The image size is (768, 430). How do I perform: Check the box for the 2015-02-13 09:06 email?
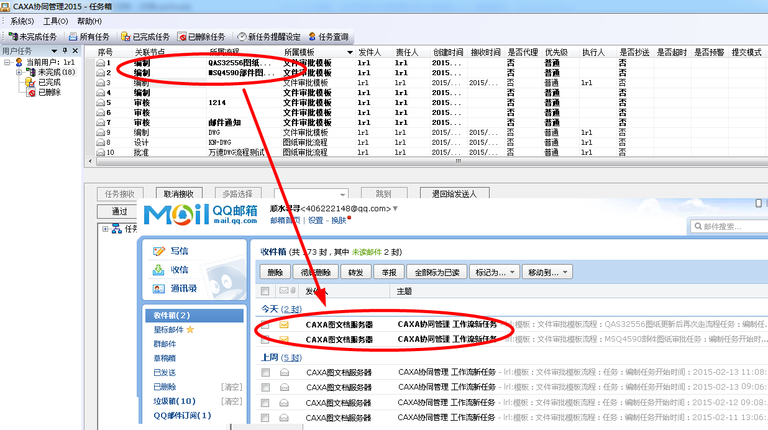click(265, 387)
